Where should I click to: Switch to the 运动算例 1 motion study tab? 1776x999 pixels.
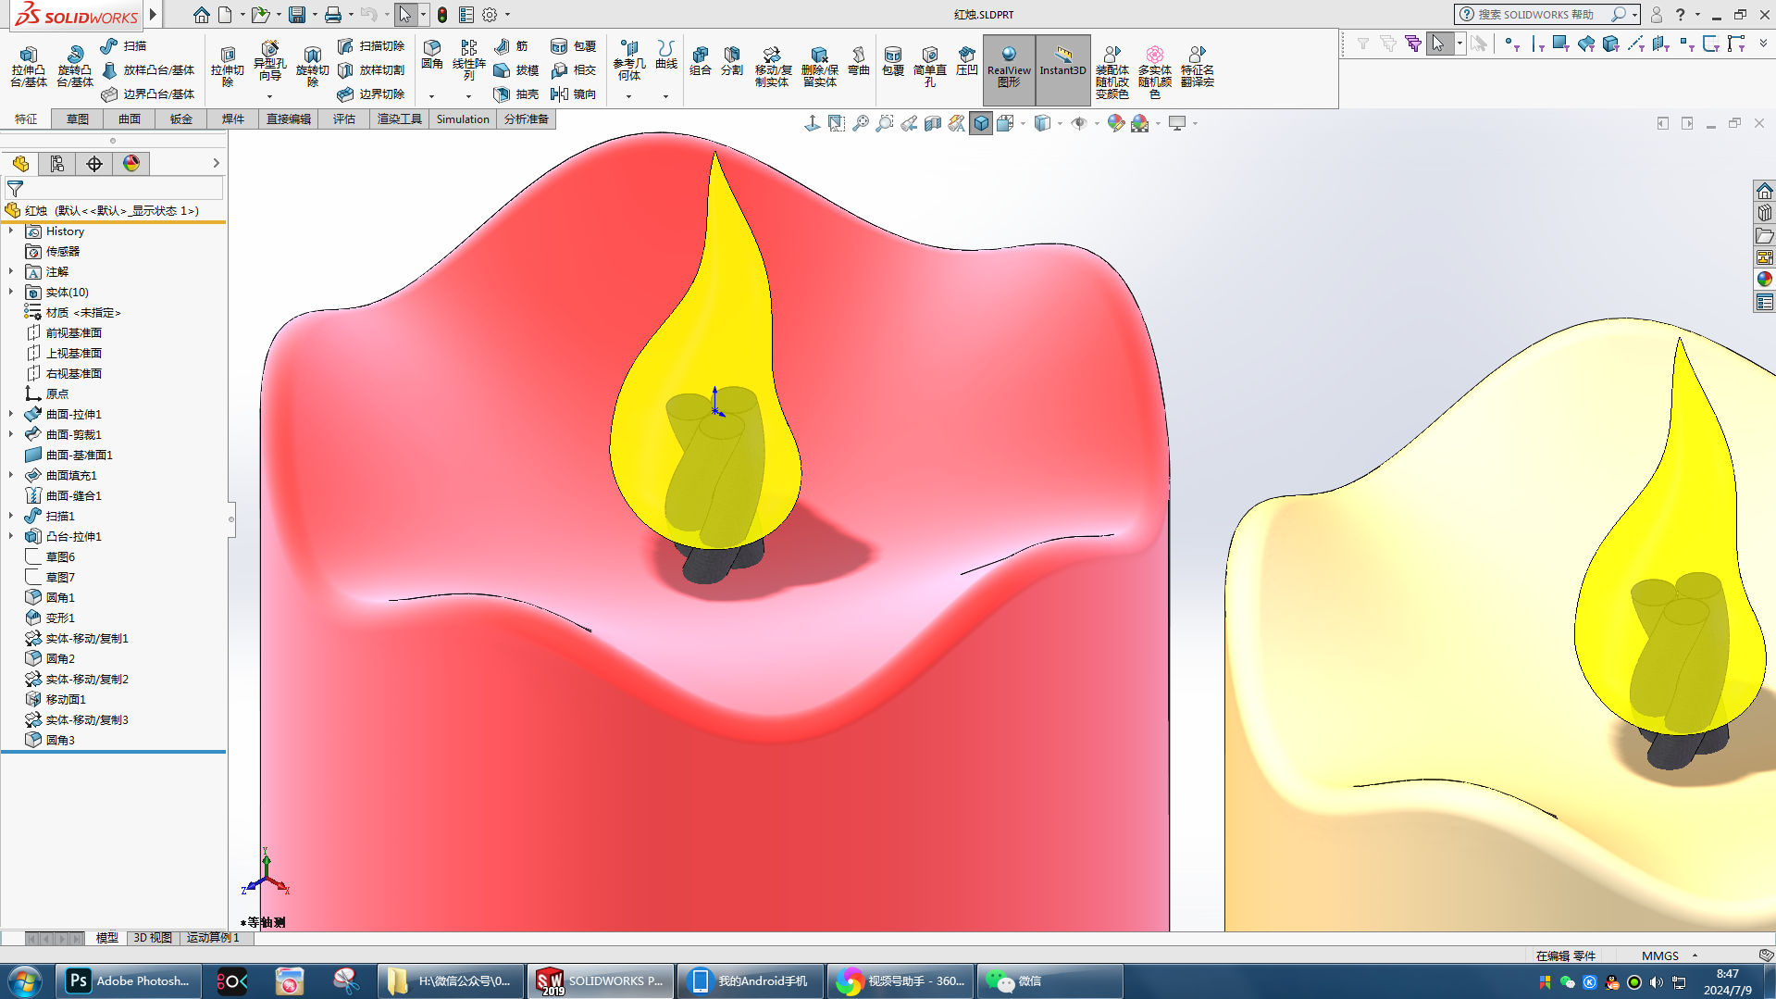214,938
